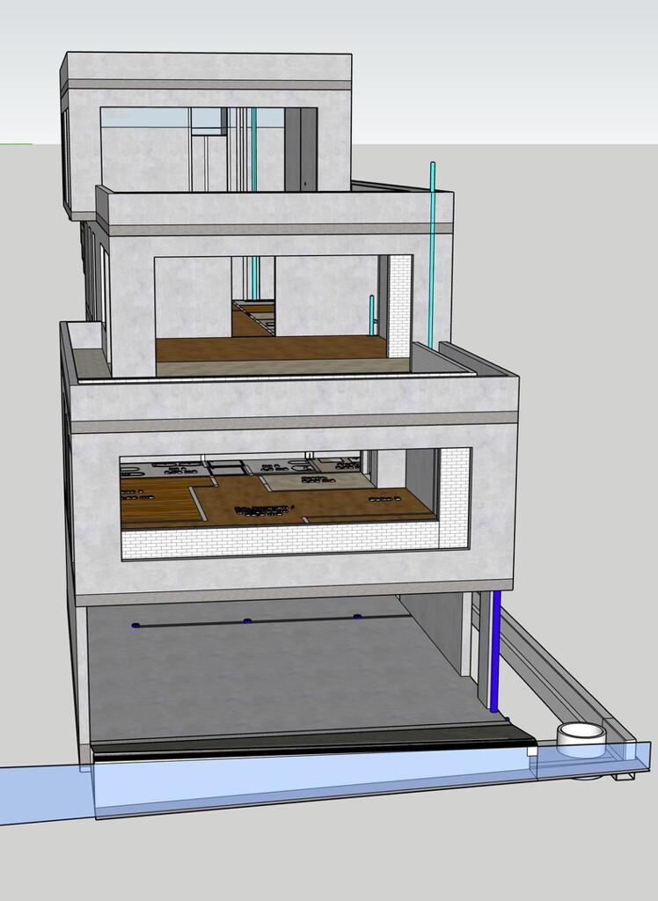The height and width of the screenshot is (901, 658).
Task: Select the white cylindrical tank near the ramp
Action: [581, 737]
